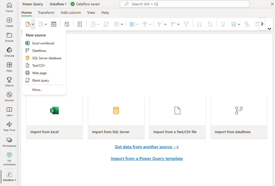Choose Blank query in New source menu
This screenshot has height=186, width=275.
click(41, 81)
